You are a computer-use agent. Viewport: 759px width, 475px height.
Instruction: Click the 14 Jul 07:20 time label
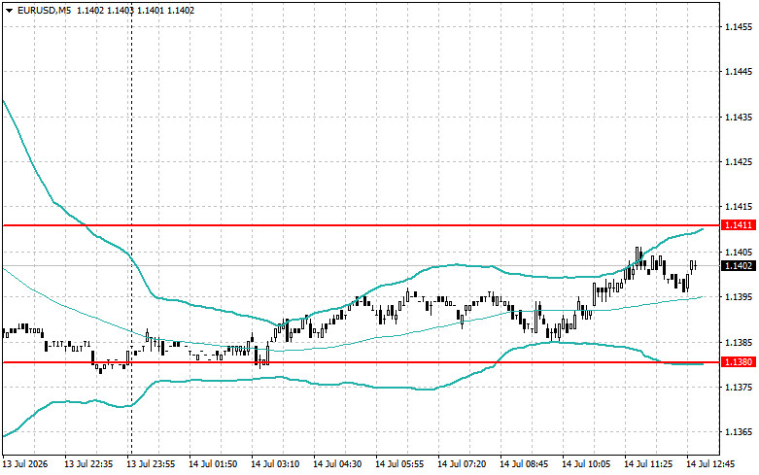point(462,464)
